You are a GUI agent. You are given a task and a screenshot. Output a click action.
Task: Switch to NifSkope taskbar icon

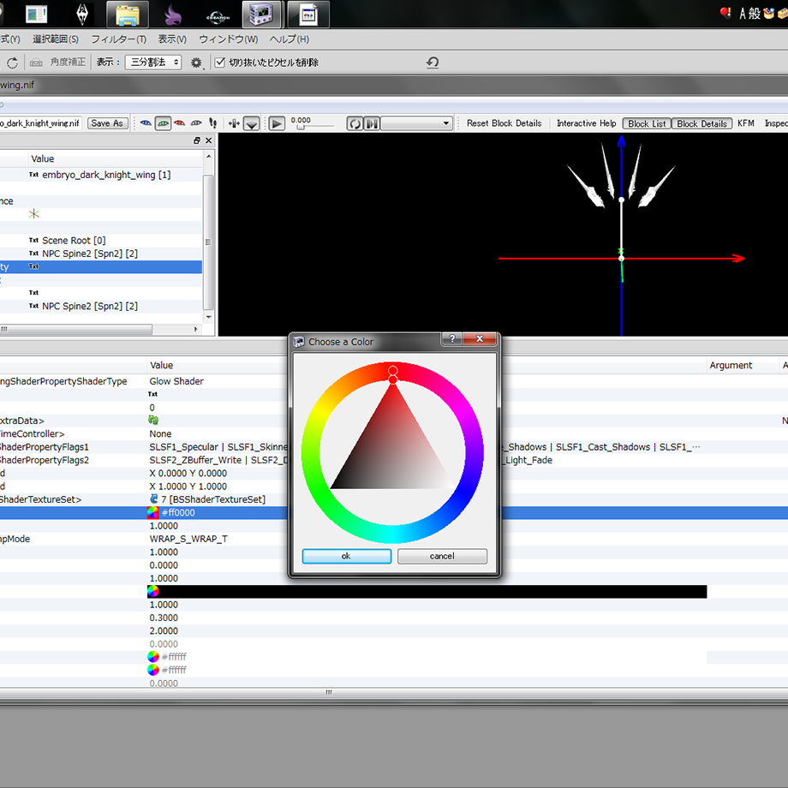click(x=263, y=14)
